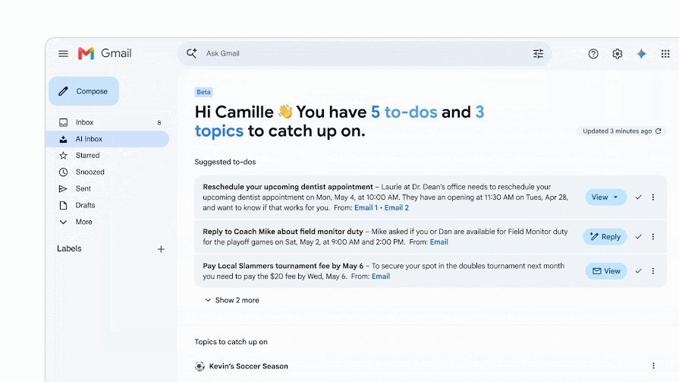Open the main menu hamburger icon
Image resolution: width=679 pixels, height=382 pixels.
point(63,54)
